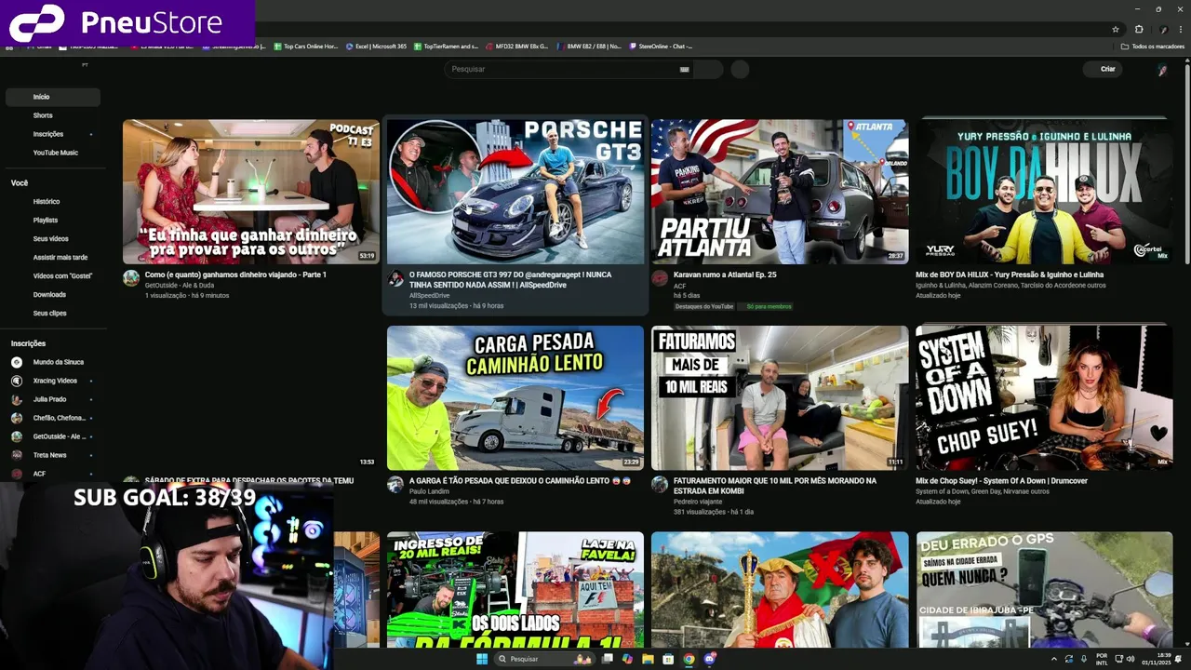Open Assistir mais tarde list

tap(53, 257)
